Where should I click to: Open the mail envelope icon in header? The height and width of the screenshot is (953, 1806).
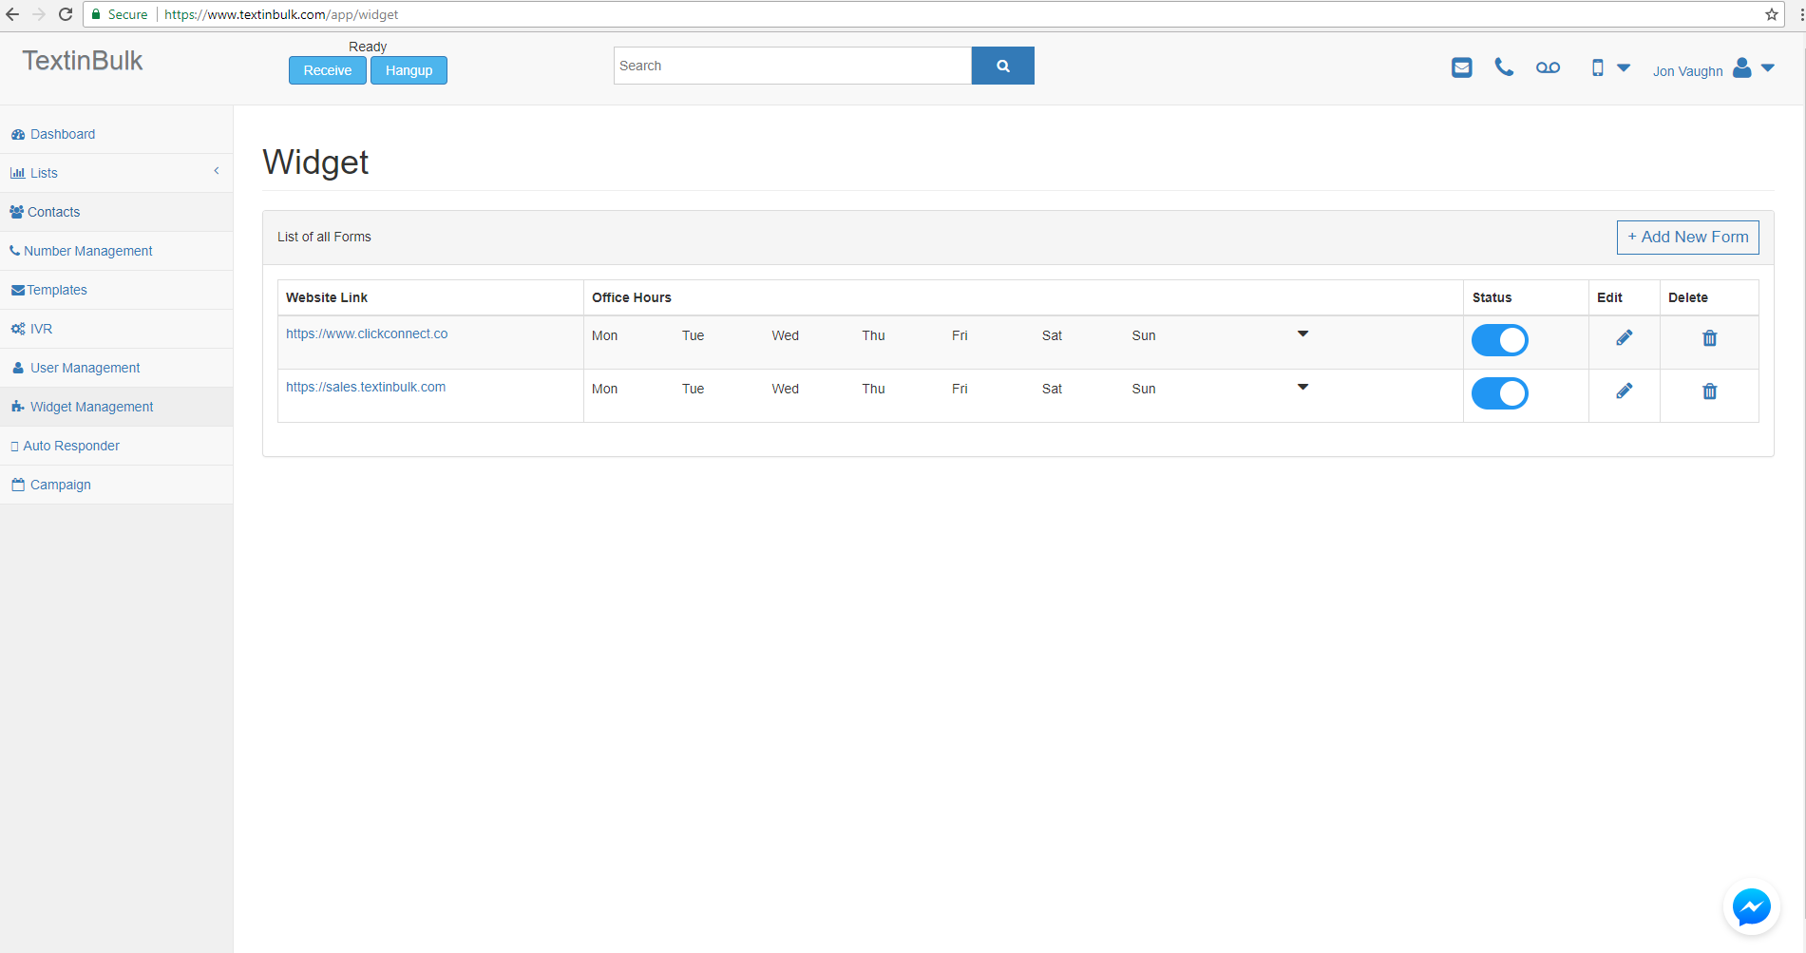(x=1462, y=67)
